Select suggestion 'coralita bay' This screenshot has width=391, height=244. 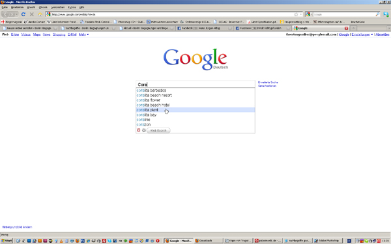195,115
